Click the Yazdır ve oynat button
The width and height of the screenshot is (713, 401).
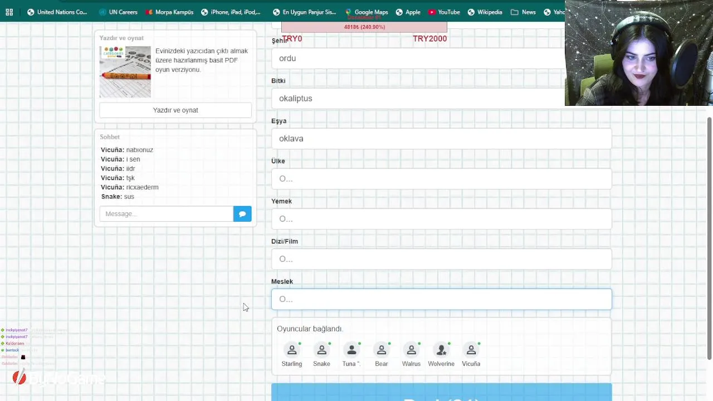(x=175, y=110)
